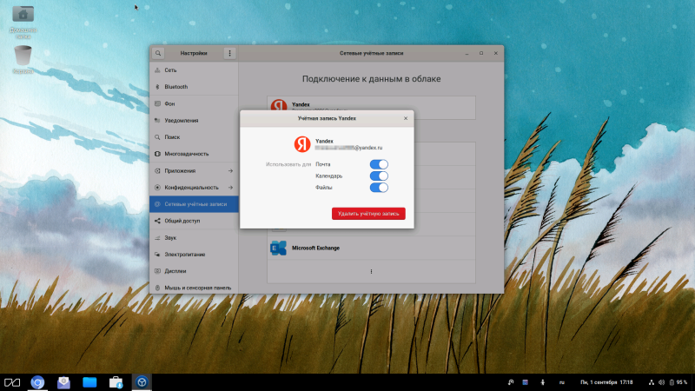The height and width of the screenshot is (391, 695).
Task: Open the Trash desktop icon
Action: [23, 57]
